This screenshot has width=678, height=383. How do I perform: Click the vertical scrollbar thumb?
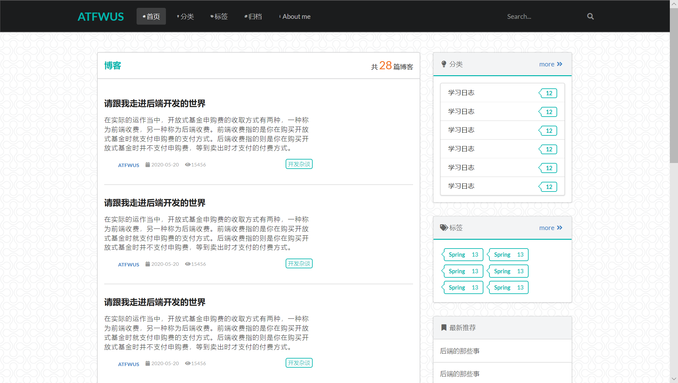tap(674, 86)
